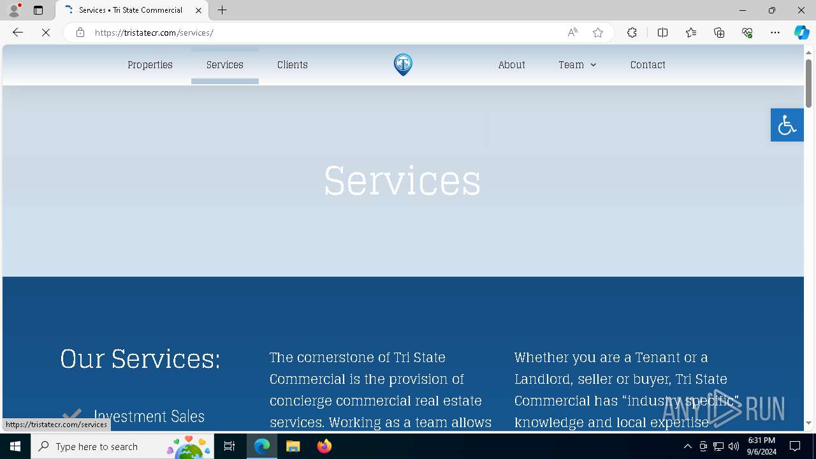Go to the Properties page

pos(150,64)
